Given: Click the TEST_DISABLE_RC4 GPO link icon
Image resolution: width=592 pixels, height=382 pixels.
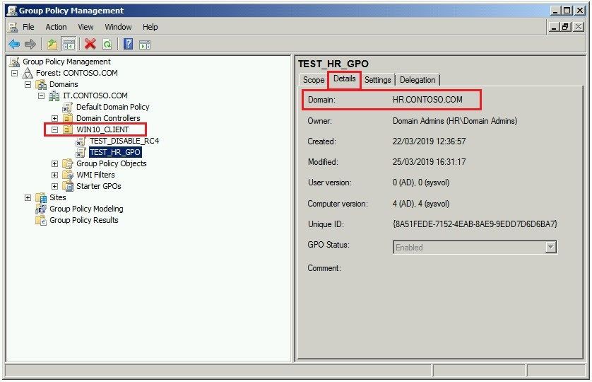Looking at the screenshot, I should click(x=81, y=141).
